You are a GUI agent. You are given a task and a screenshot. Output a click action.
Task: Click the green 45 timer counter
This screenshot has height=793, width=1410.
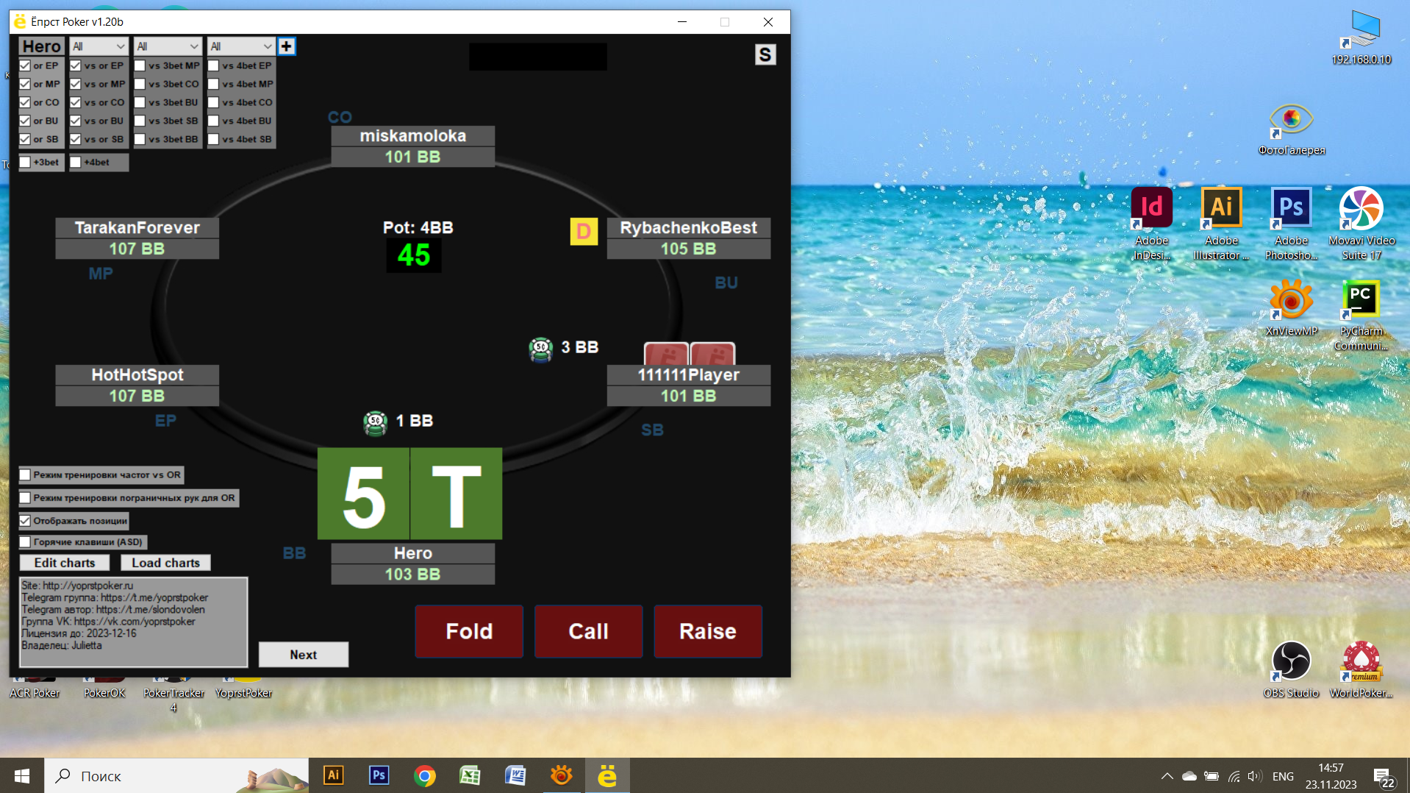414,255
